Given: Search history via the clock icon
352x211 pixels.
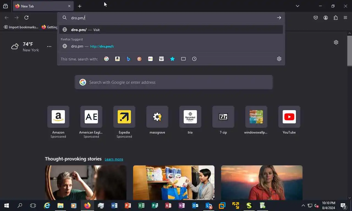Looking at the screenshot, I should click(x=194, y=59).
